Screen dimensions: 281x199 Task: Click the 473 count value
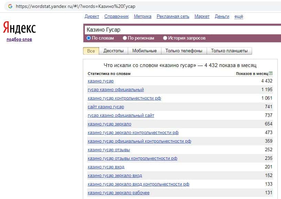click(269, 132)
